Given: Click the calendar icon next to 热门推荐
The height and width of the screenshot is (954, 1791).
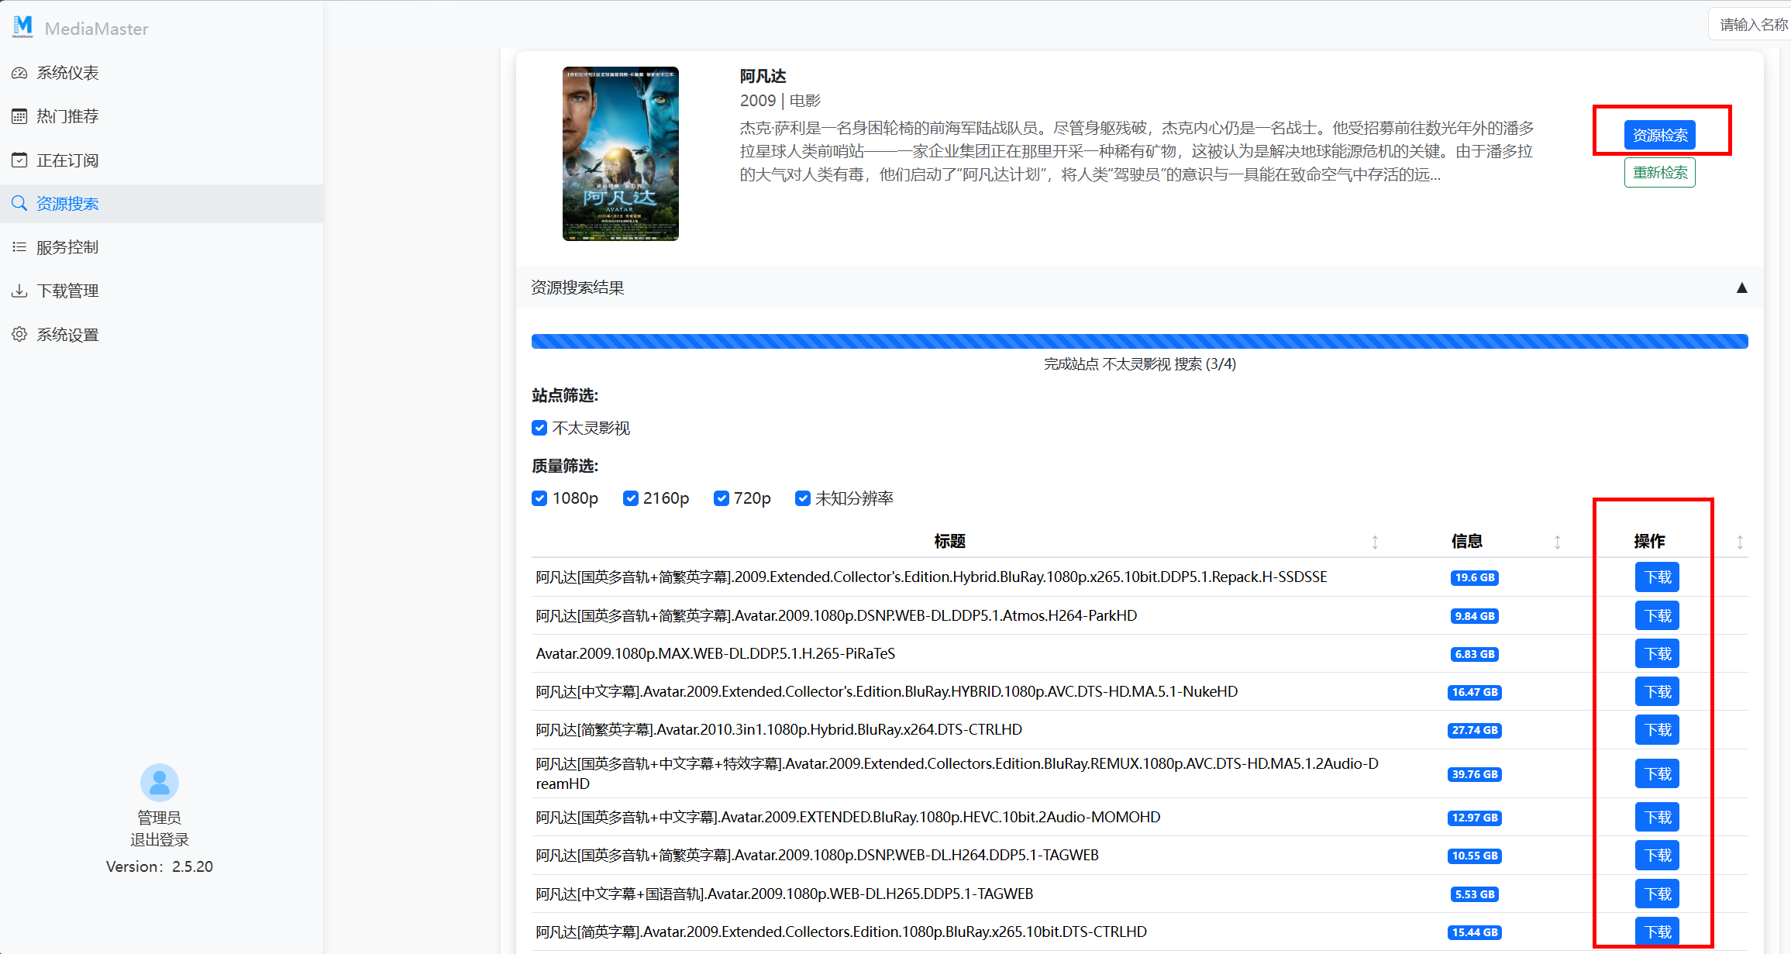Looking at the screenshot, I should pyautogui.click(x=19, y=116).
